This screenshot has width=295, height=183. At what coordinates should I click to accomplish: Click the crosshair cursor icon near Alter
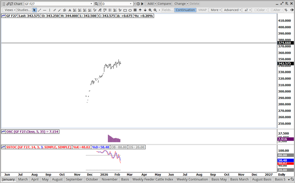coord(286,10)
